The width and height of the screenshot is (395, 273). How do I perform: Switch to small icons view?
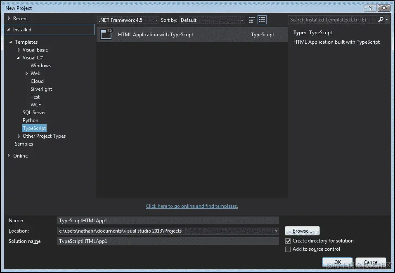tap(251, 19)
